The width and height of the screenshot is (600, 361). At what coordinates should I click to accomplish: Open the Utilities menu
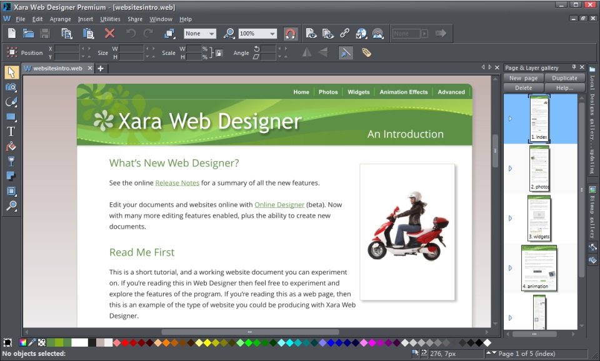(110, 19)
